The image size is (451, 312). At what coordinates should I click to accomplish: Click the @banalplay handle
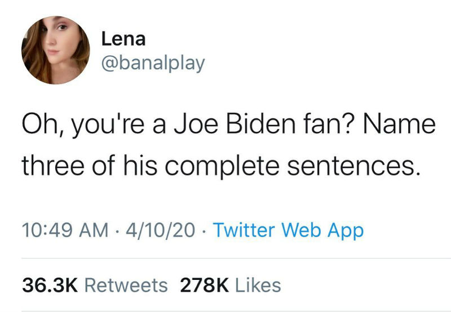point(152,63)
